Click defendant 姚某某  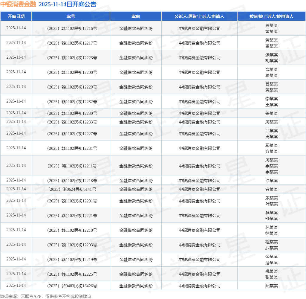click(x=271, y=271)
